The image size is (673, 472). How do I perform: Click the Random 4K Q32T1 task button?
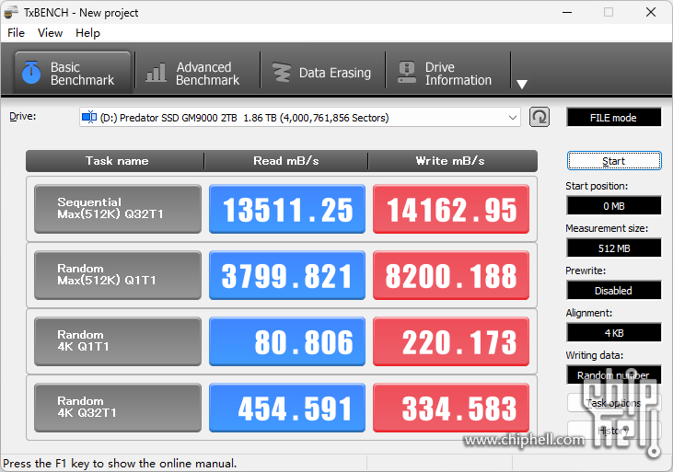(118, 408)
